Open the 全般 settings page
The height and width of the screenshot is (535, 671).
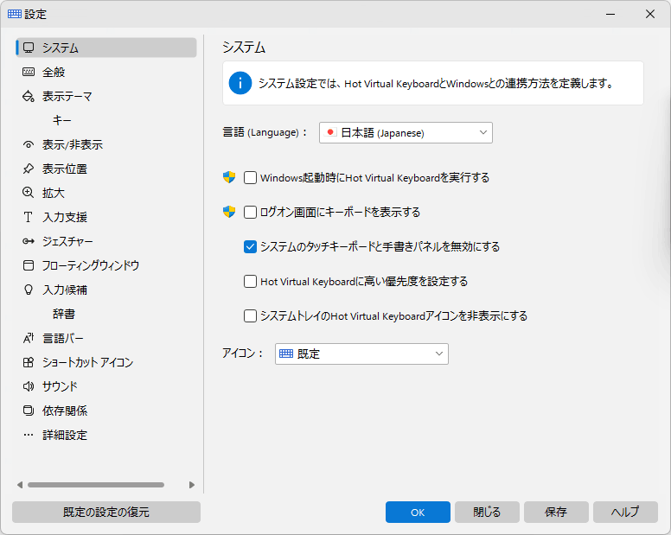click(106, 72)
